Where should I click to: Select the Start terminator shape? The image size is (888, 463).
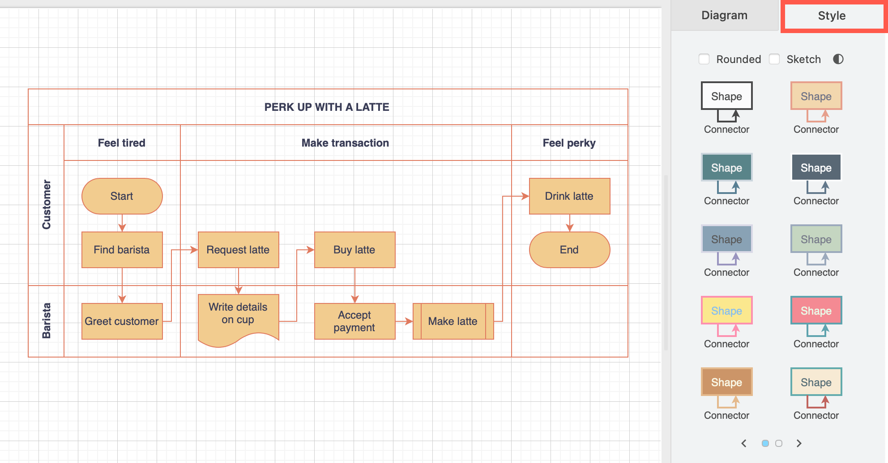[122, 196]
